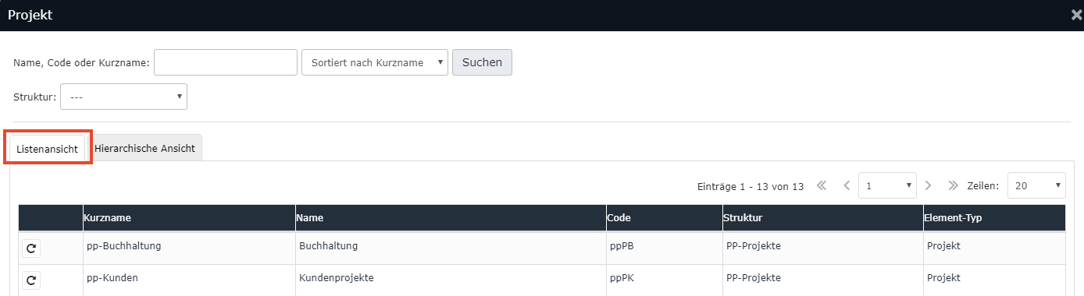Sort by the Code column header
The height and width of the screenshot is (296, 1084).
click(x=664, y=218)
